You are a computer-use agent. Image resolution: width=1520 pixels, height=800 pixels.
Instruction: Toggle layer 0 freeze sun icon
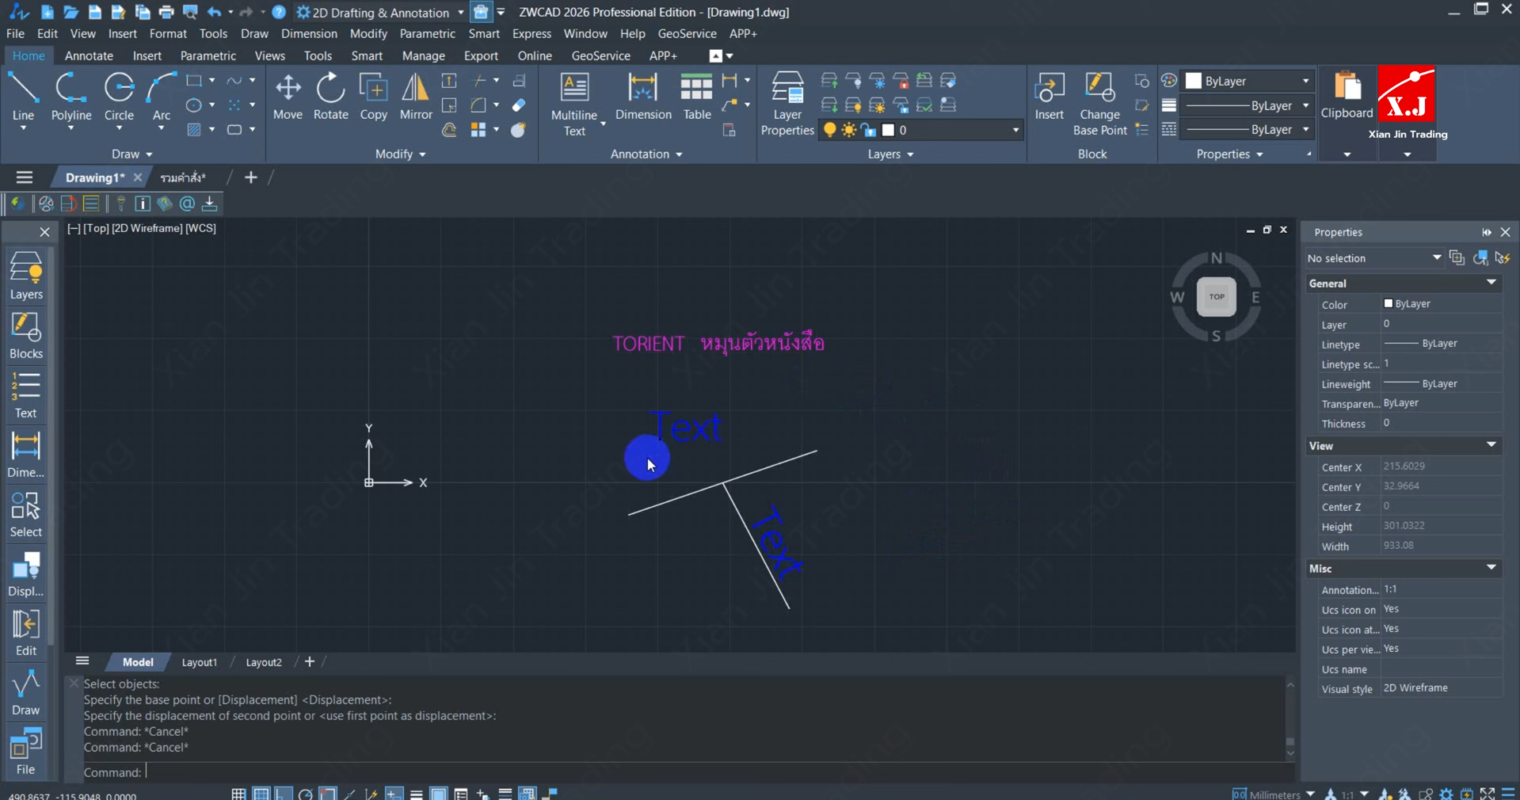point(849,130)
